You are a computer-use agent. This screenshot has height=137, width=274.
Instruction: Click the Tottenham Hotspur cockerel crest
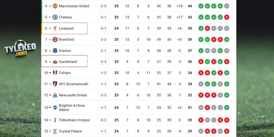pos(55,120)
